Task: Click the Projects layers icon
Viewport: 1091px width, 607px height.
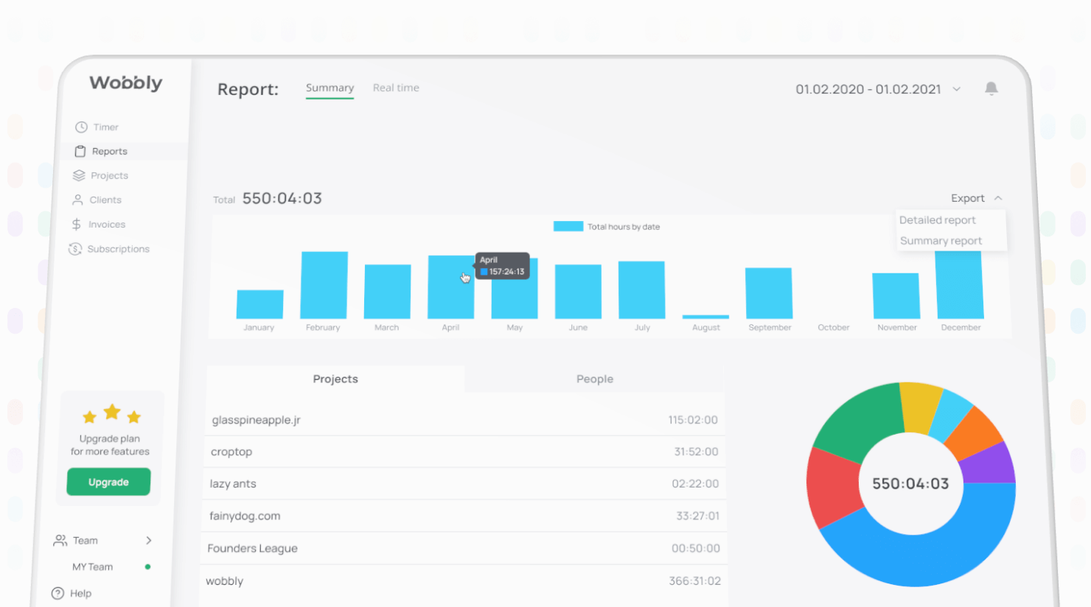Action: point(79,175)
